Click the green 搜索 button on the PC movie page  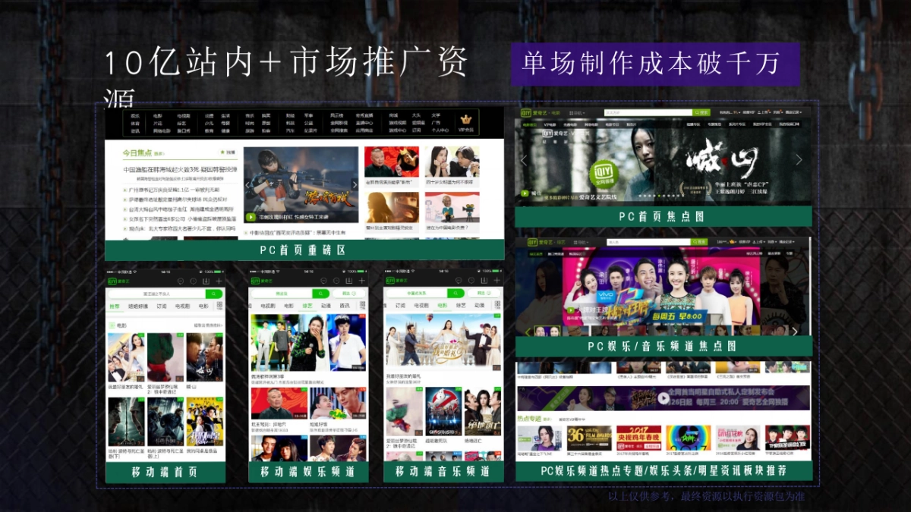(x=702, y=112)
